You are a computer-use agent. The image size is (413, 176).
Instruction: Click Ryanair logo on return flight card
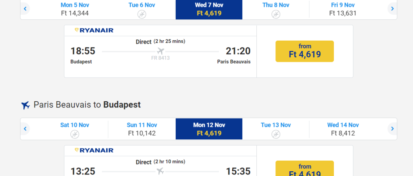[x=94, y=150]
